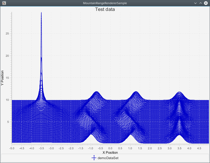
Task: Click the 'Y Position' axis label
Action: (2, 78)
